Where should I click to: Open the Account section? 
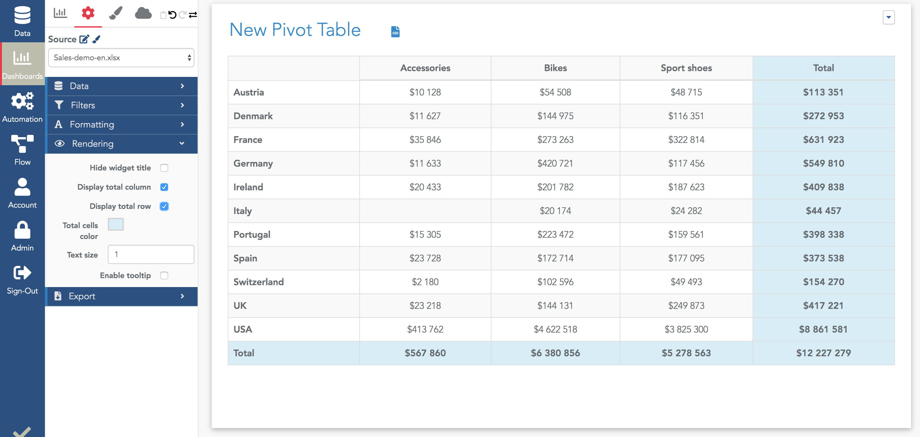click(x=22, y=193)
